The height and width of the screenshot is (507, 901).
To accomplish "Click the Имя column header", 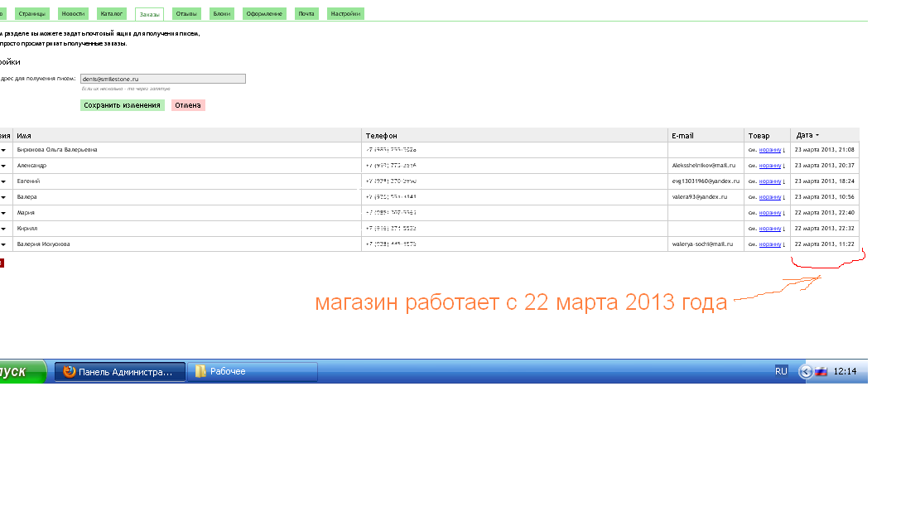I will [24, 136].
